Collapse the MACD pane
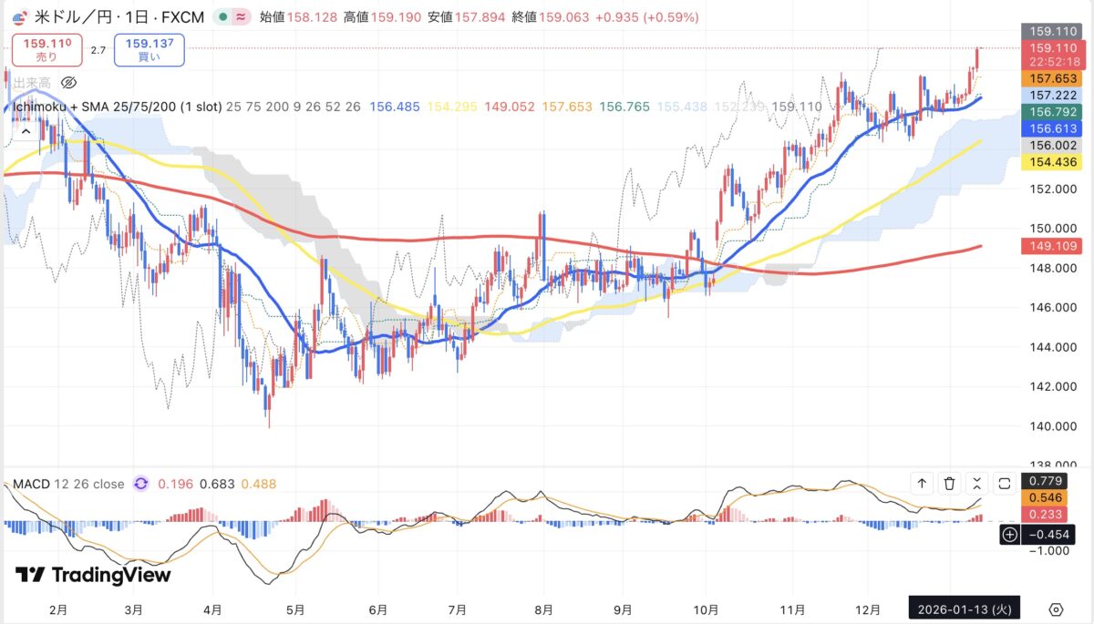The image size is (1094, 624). 977,484
